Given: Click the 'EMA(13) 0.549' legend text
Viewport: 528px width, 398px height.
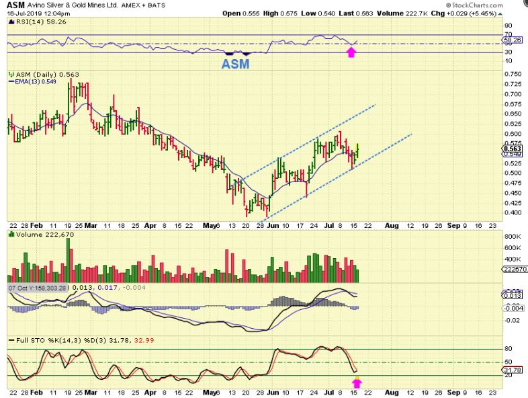Looking at the screenshot, I should click(36, 81).
